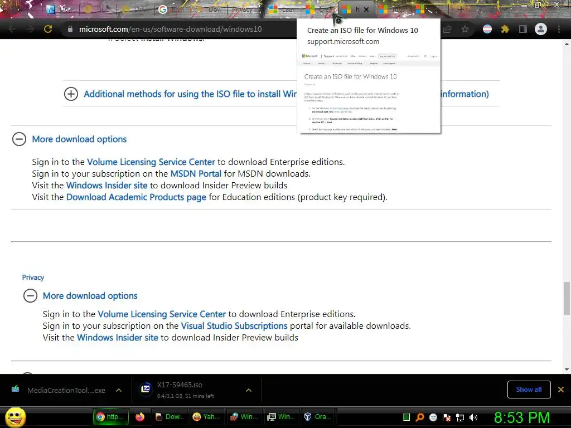
Task: Switch to the first Dow tab
Action: click(x=60, y=10)
